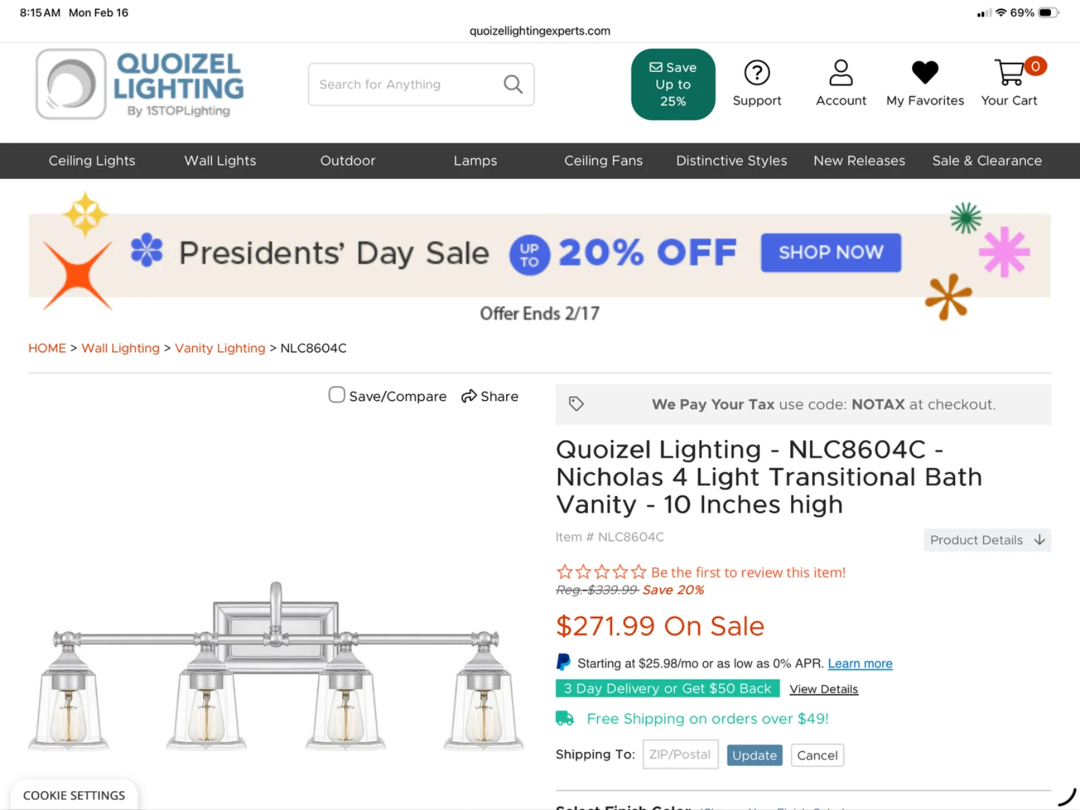Click the price tag icon
Screen dimensions: 1080x810
(x=576, y=404)
